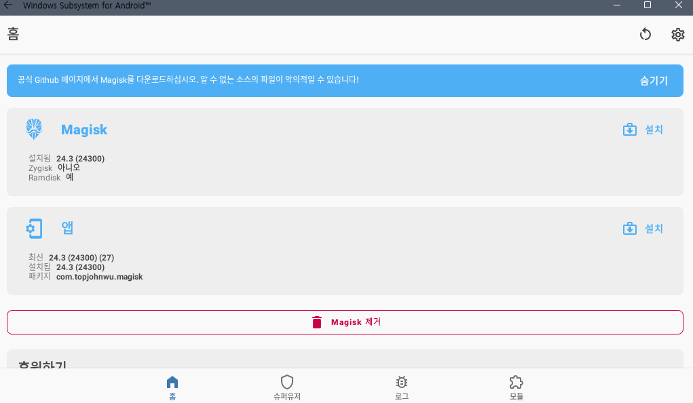Viewport: 693px width, 403px height.
Task: Click the Magisk logo icon
Action: click(x=34, y=130)
